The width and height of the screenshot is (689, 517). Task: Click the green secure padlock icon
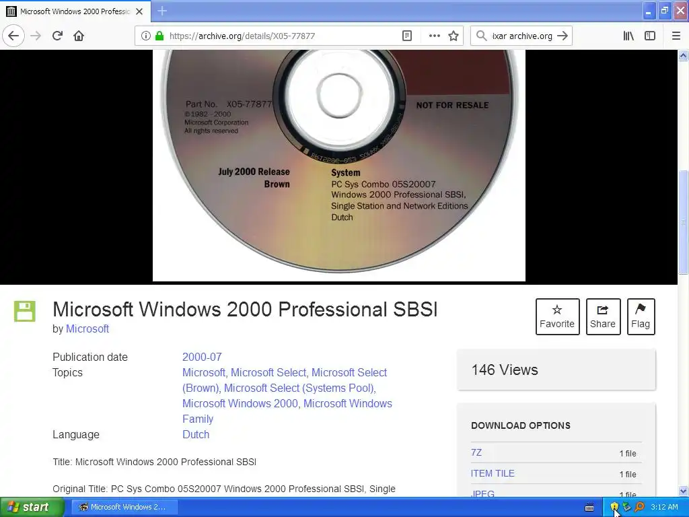[x=159, y=36]
